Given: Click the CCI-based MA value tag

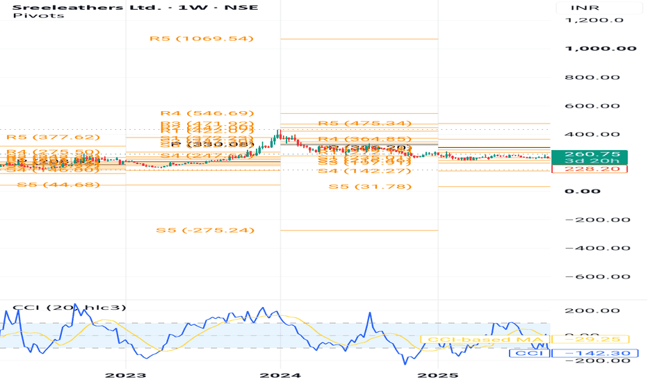Looking at the screenshot, I should (x=590, y=340).
